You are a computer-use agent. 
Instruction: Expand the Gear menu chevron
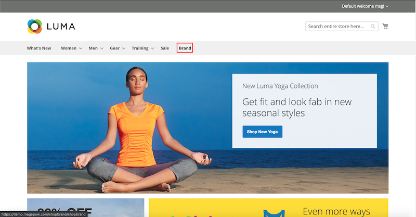click(124, 48)
